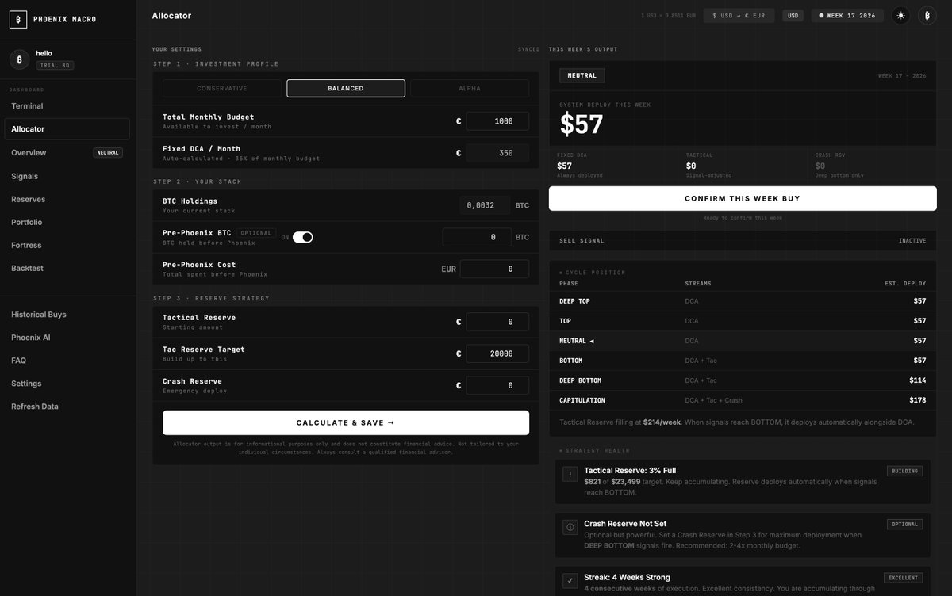Viewport: 952px width, 596px height.
Task: Click the Neutral cycle phase row
Action: (743, 341)
